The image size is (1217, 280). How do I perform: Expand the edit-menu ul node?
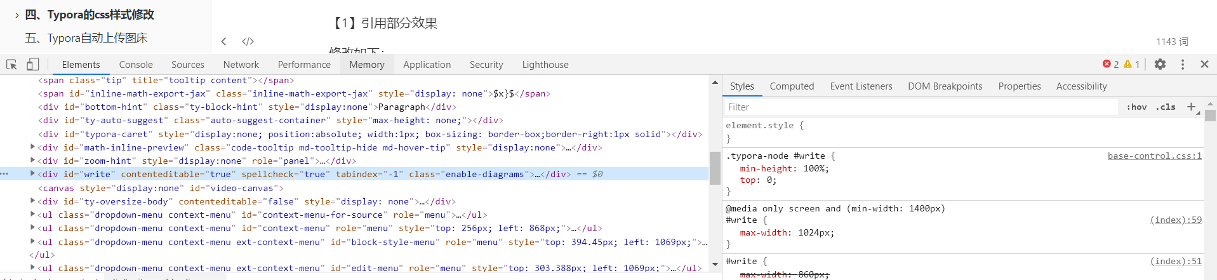tap(32, 267)
